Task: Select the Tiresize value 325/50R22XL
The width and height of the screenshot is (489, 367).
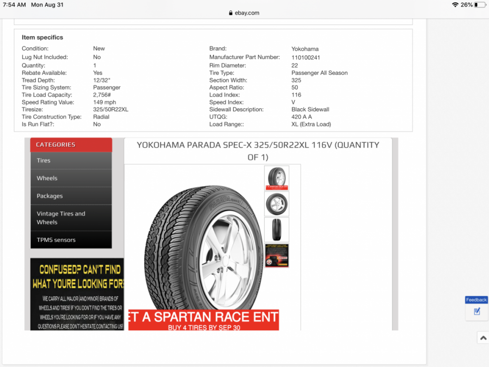Action: (x=111, y=109)
